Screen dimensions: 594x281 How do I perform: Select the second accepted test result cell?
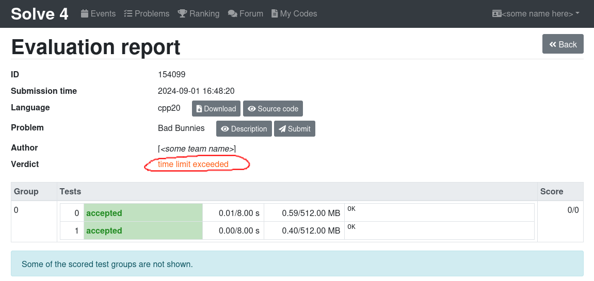(x=143, y=231)
